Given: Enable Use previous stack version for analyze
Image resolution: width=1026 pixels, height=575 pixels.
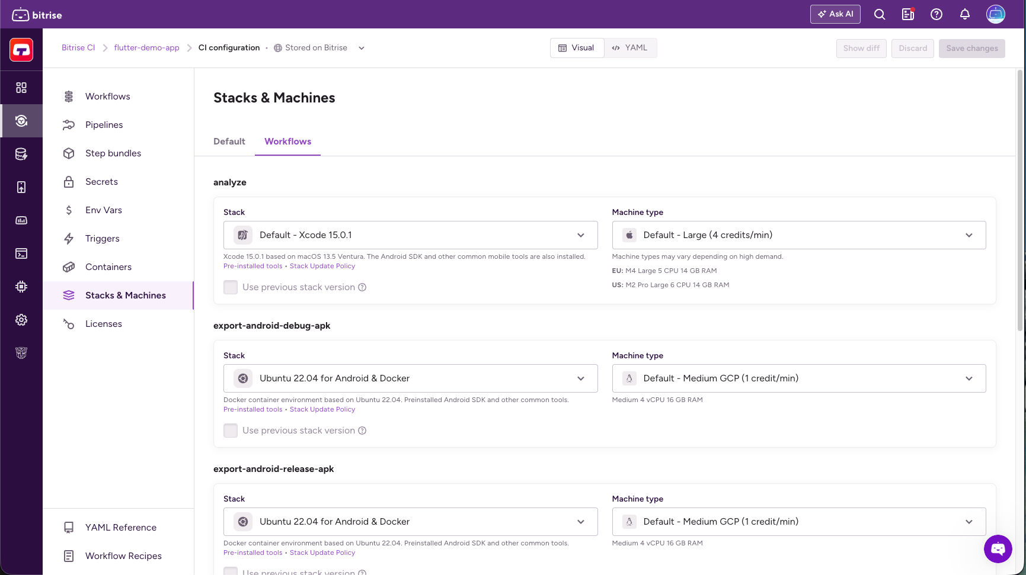Looking at the screenshot, I should (x=231, y=287).
